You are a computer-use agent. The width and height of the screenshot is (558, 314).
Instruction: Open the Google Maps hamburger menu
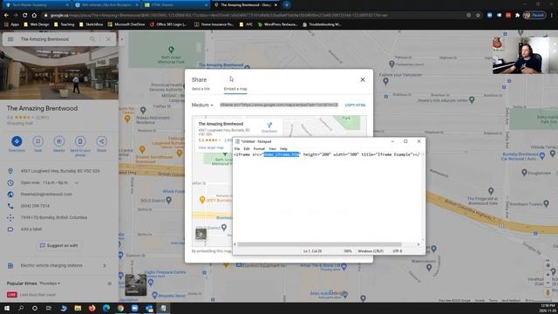[10, 39]
